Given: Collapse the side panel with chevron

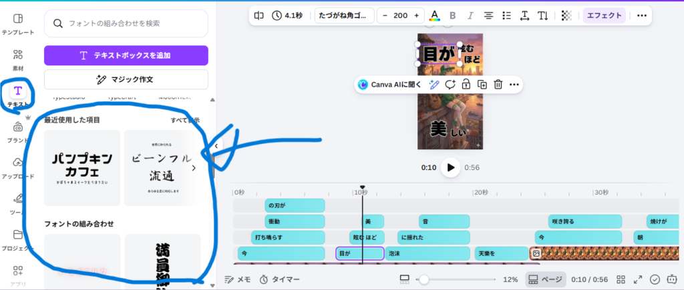Looking at the screenshot, I should tap(216, 146).
